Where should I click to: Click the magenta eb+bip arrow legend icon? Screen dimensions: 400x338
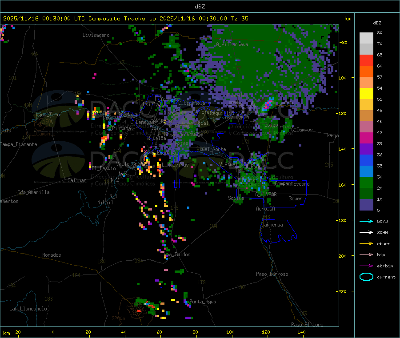pyautogui.click(x=366, y=266)
